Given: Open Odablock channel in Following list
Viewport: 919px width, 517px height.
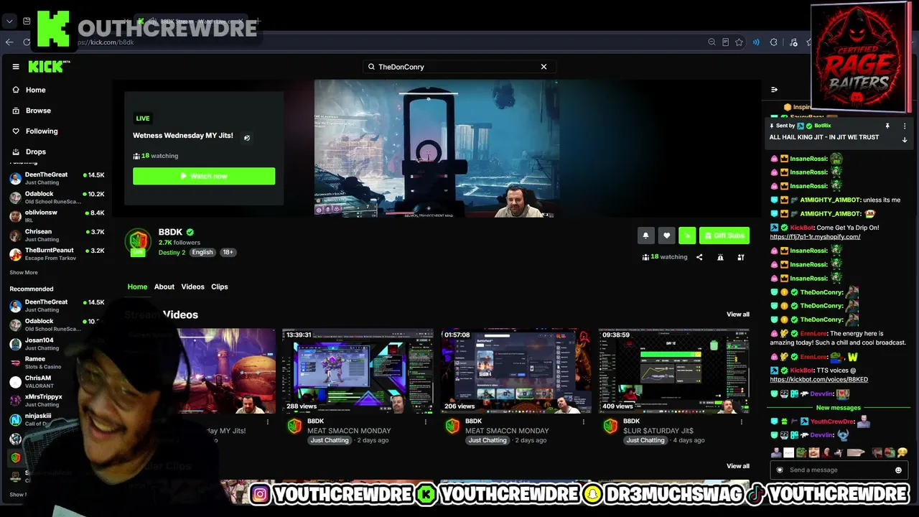Looking at the screenshot, I should coord(56,197).
